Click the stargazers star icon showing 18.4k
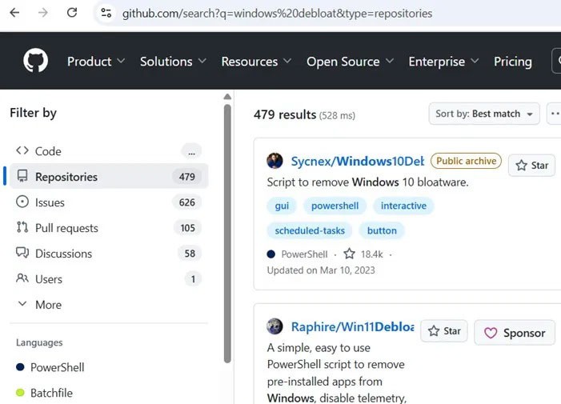 pos(349,254)
